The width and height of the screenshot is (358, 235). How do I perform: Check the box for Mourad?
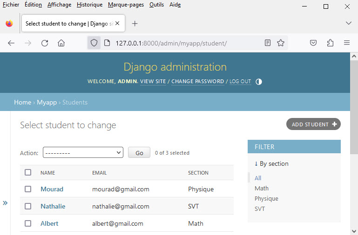[28, 189]
